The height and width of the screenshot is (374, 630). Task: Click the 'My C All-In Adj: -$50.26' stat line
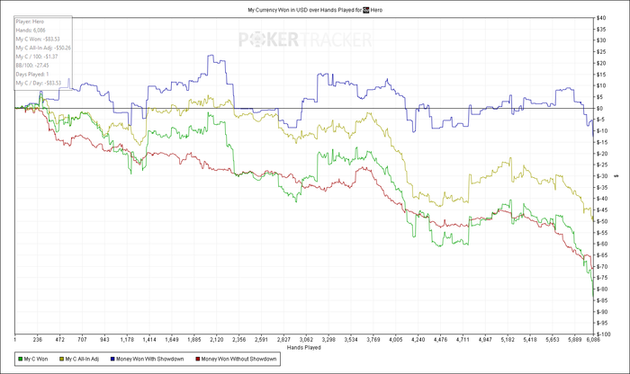tap(43, 49)
